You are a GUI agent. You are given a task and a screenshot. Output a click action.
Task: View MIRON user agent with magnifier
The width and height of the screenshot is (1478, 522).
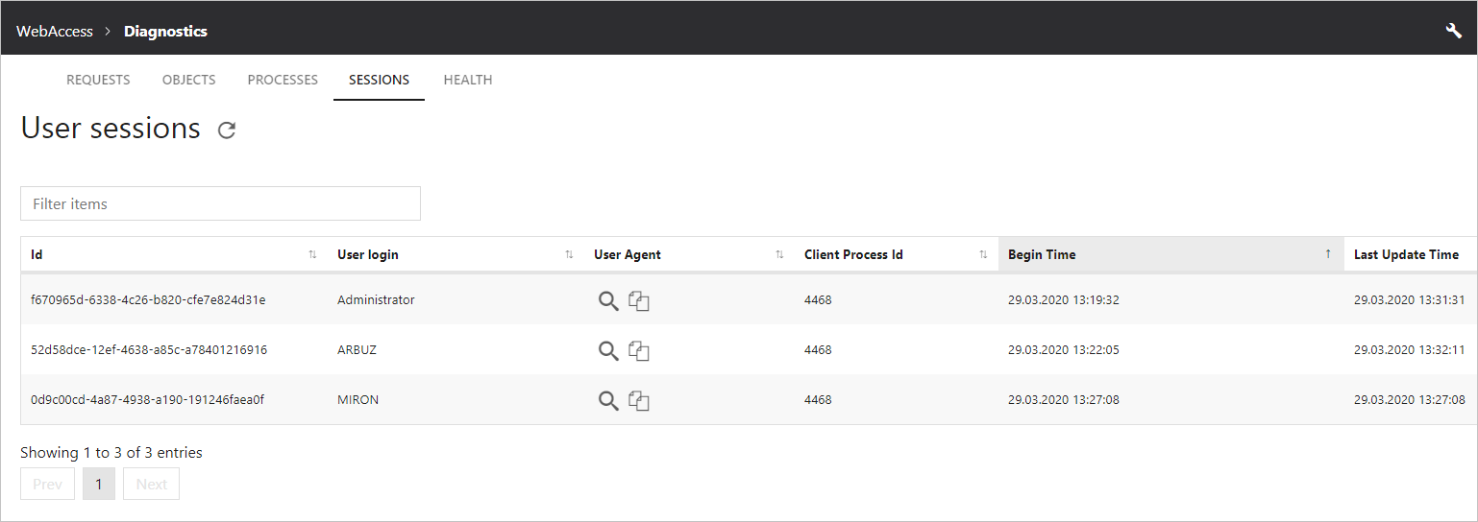click(x=608, y=400)
